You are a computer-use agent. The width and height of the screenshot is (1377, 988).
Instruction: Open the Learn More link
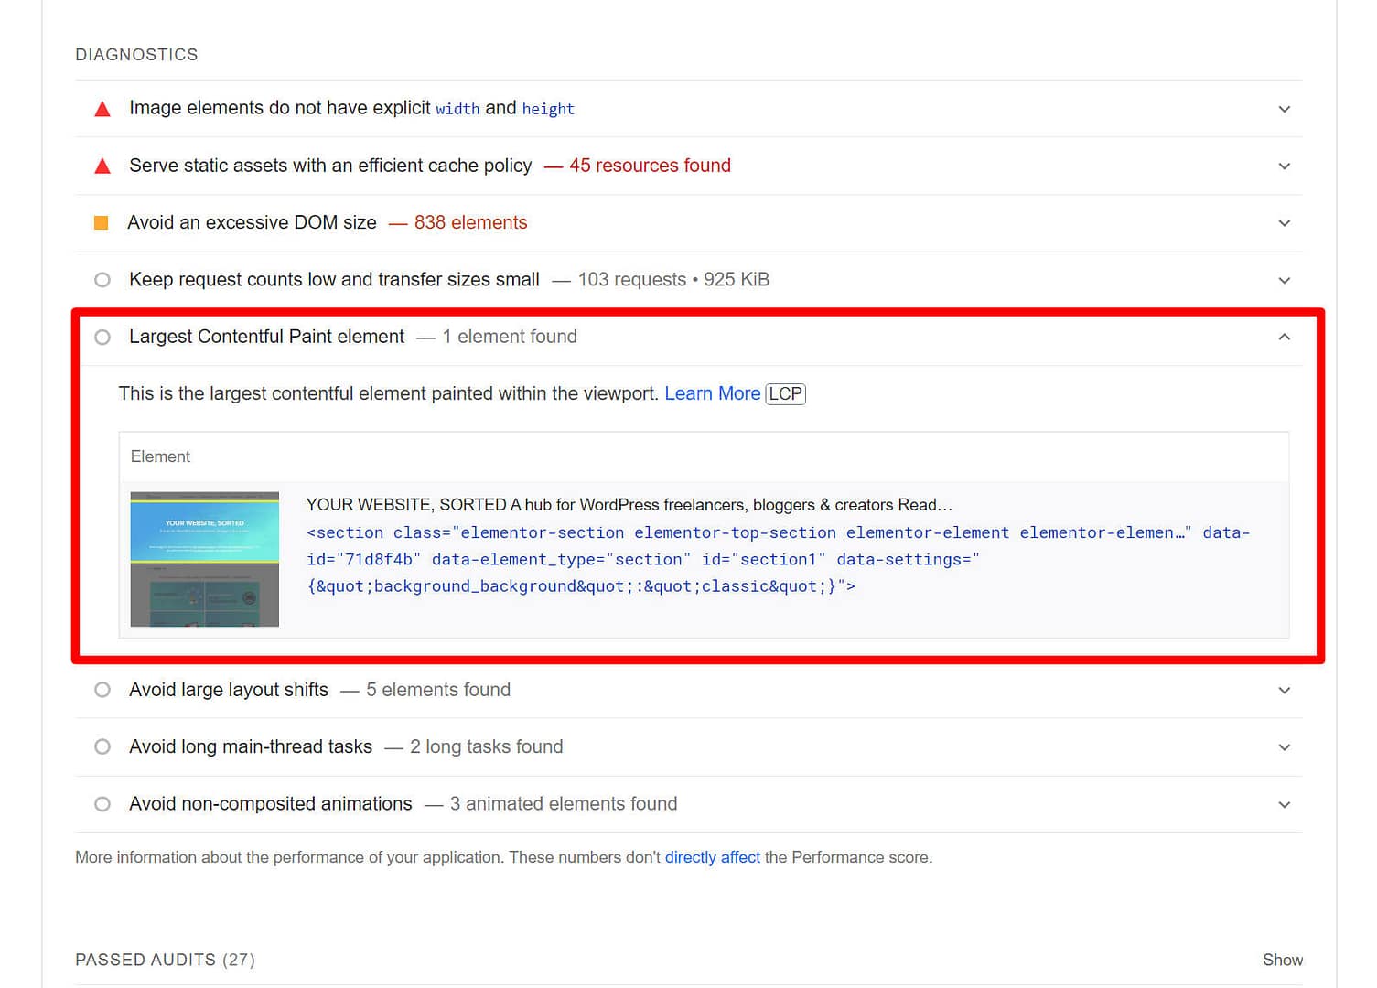(712, 393)
